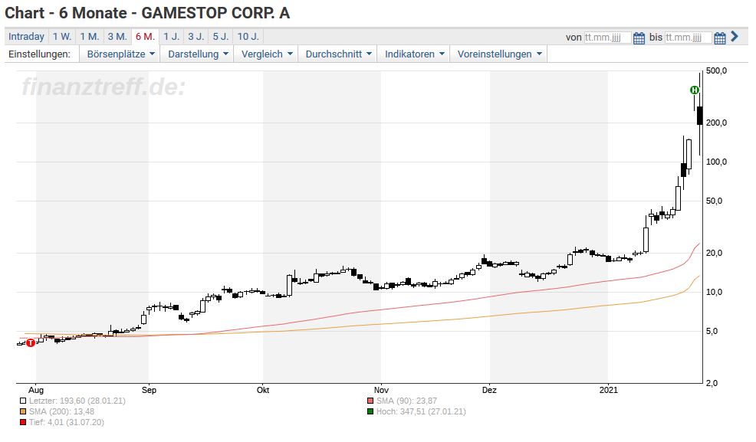Screen dimensions: 756x442
Task: Click the orange SMA (200) legend swatch
Action: tap(23, 411)
